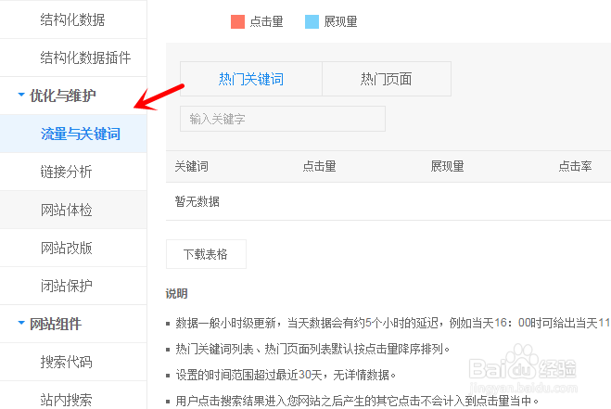Focus the 输入关键字 search field
The image size is (611, 409).
(283, 119)
